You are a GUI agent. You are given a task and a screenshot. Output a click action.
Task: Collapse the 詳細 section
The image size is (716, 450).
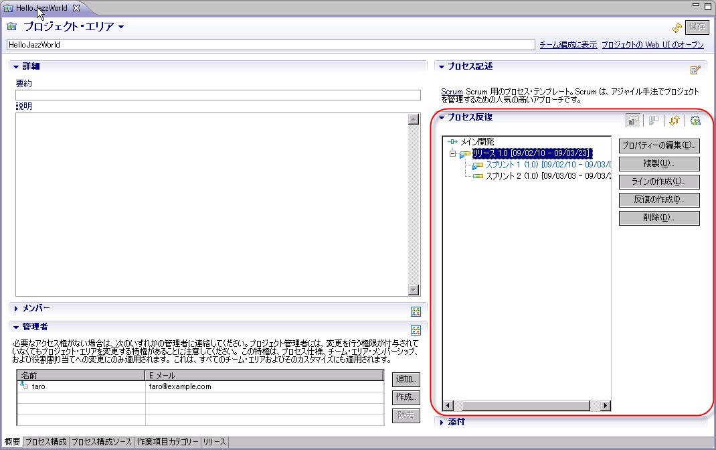[x=16, y=67]
